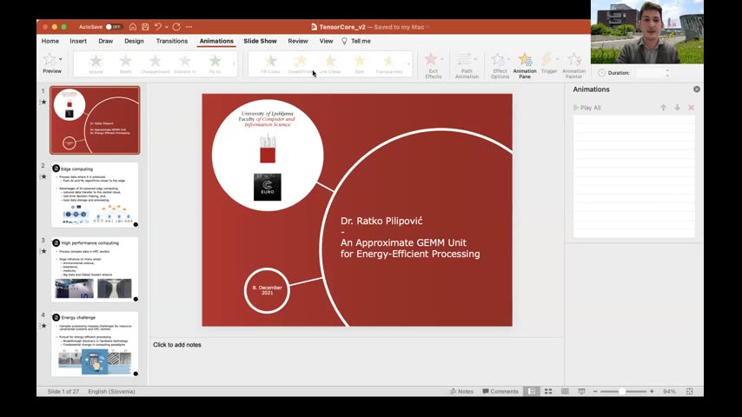Screen dimensions: 742x417
Task: Choose the Line Color emphasis effect
Action: tap(330, 64)
